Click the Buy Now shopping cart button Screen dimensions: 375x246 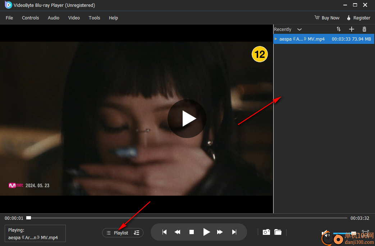[327, 18]
